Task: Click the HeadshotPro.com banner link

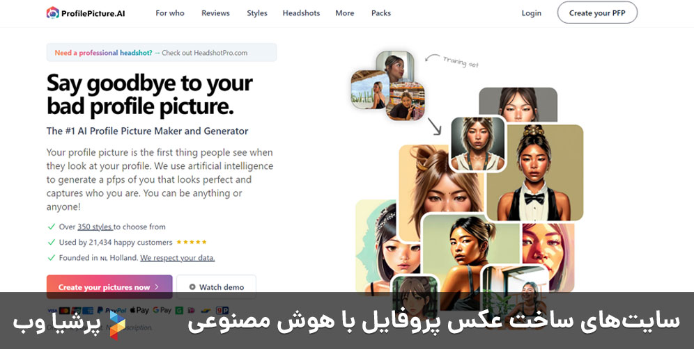Action: (x=162, y=53)
